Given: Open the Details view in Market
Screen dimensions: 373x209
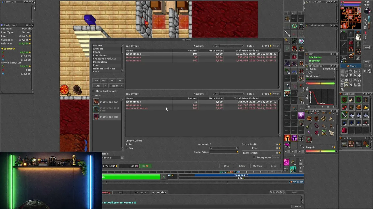Looking at the screenshot, I should pyautogui.click(x=242, y=166).
